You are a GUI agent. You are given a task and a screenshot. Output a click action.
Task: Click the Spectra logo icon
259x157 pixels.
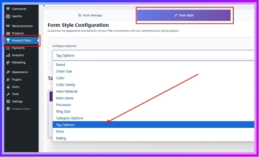[x=8, y=16]
